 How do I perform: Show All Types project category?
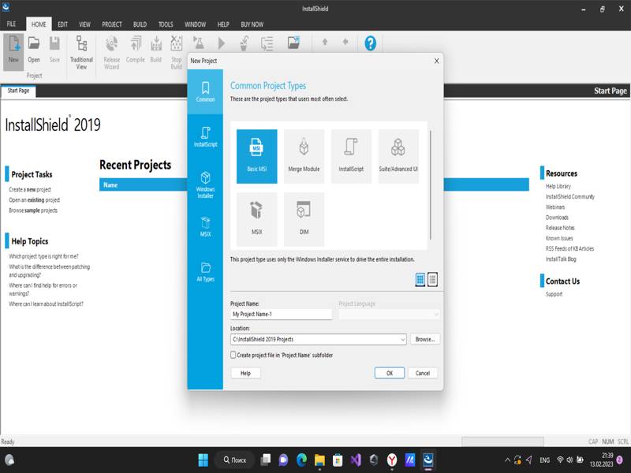205,271
